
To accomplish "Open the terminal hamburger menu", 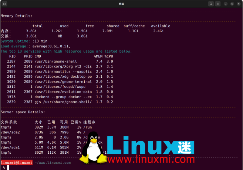I will 218,4.
